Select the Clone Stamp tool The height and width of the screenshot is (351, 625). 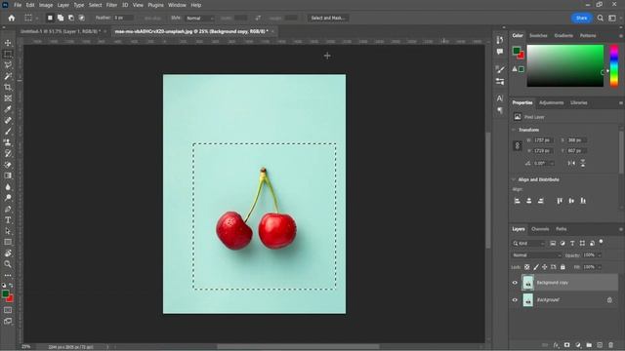pos(8,142)
